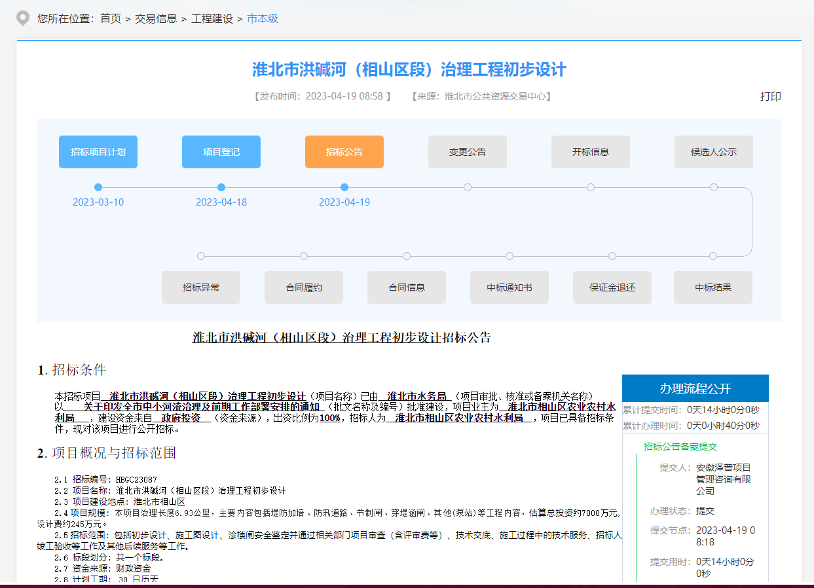This screenshot has height=588, width=814.
Task: Click the underlined 招标公告 document heading
Action: coord(341,338)
